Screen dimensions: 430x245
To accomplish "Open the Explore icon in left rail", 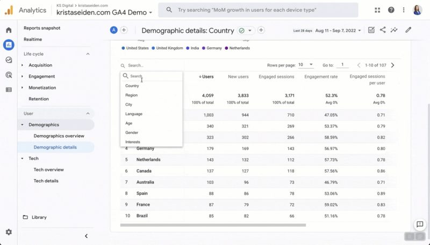I will tap(9, 60).
